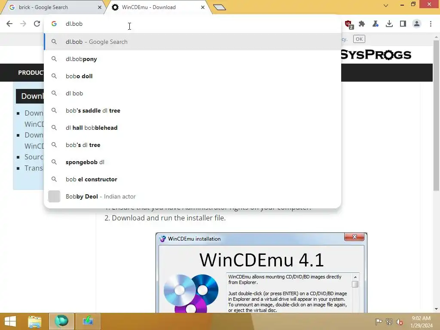This screenshot has width=440, height=330.
Task: Click the installer taskbar icon
Action: [88, 321]
